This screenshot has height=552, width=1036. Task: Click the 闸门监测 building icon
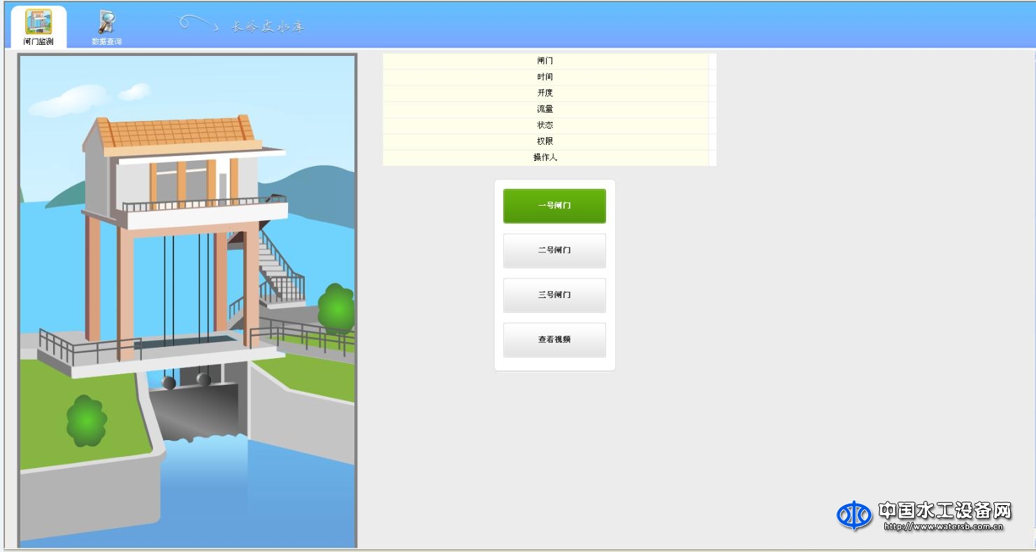click(x=38, y=22)
